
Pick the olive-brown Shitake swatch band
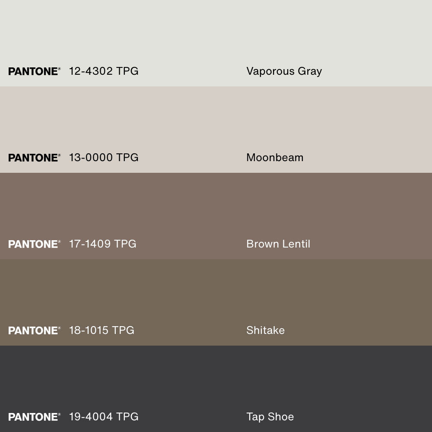tap(216, 289)
